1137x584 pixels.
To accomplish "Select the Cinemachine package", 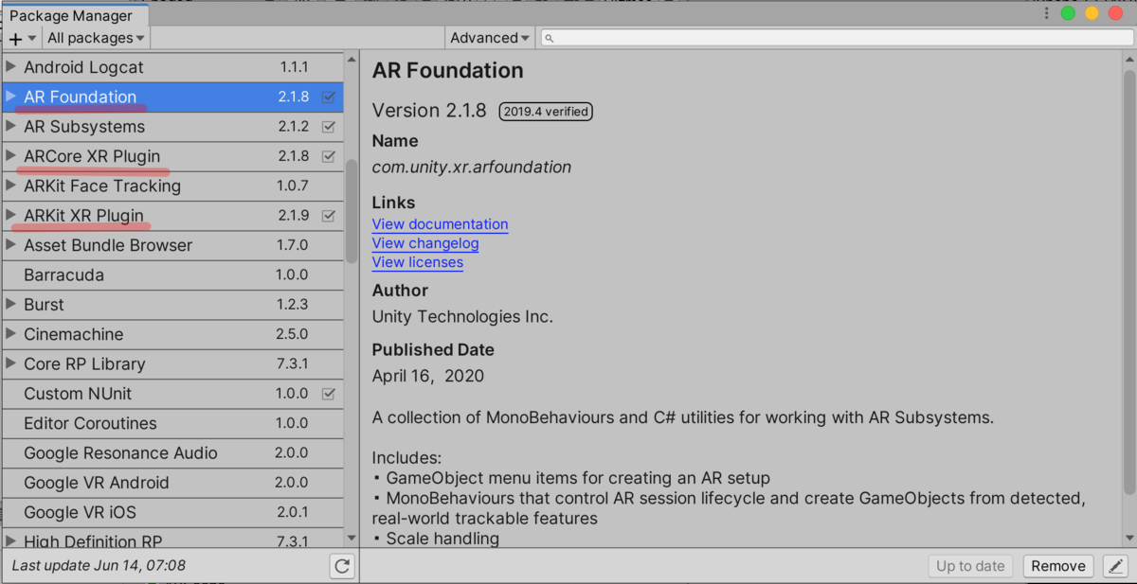I will pos(172,334).
